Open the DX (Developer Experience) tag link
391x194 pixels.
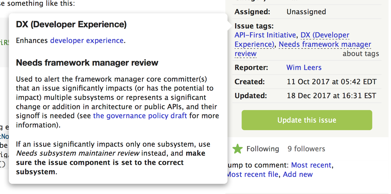tap(325, 35)
